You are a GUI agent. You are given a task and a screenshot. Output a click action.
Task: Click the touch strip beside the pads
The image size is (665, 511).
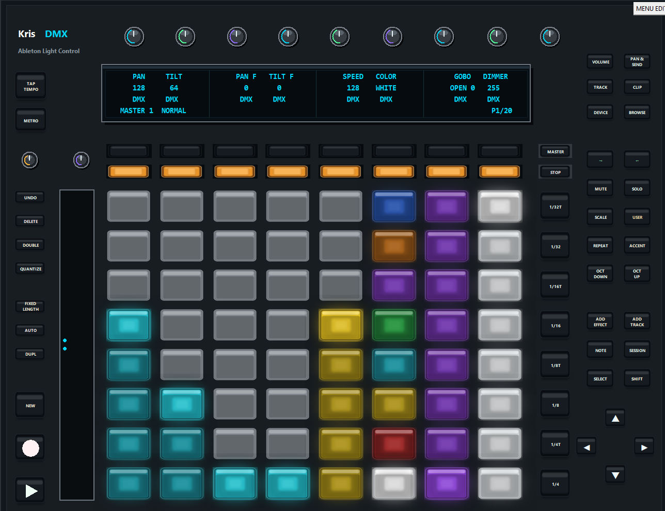click(x=77, y=345)
